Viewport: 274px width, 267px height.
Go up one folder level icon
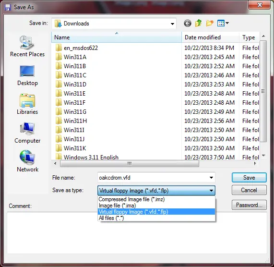click(x=199, y=23)
